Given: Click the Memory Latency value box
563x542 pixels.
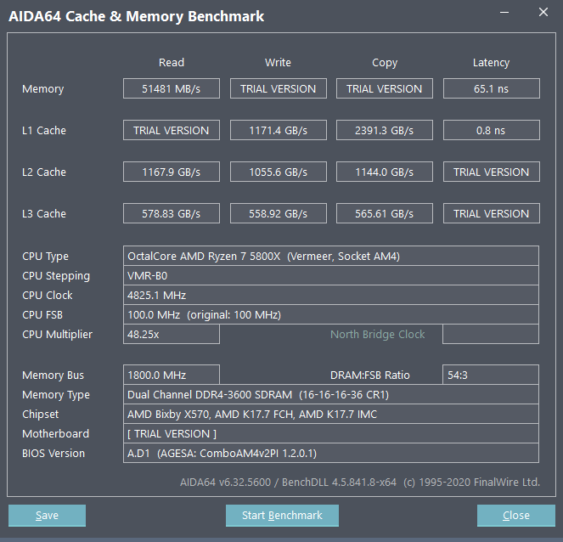Looking at the screenshot, I should click(x=491, y=88).
